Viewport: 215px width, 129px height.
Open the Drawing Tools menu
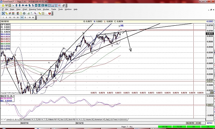(x=35, y=9)
